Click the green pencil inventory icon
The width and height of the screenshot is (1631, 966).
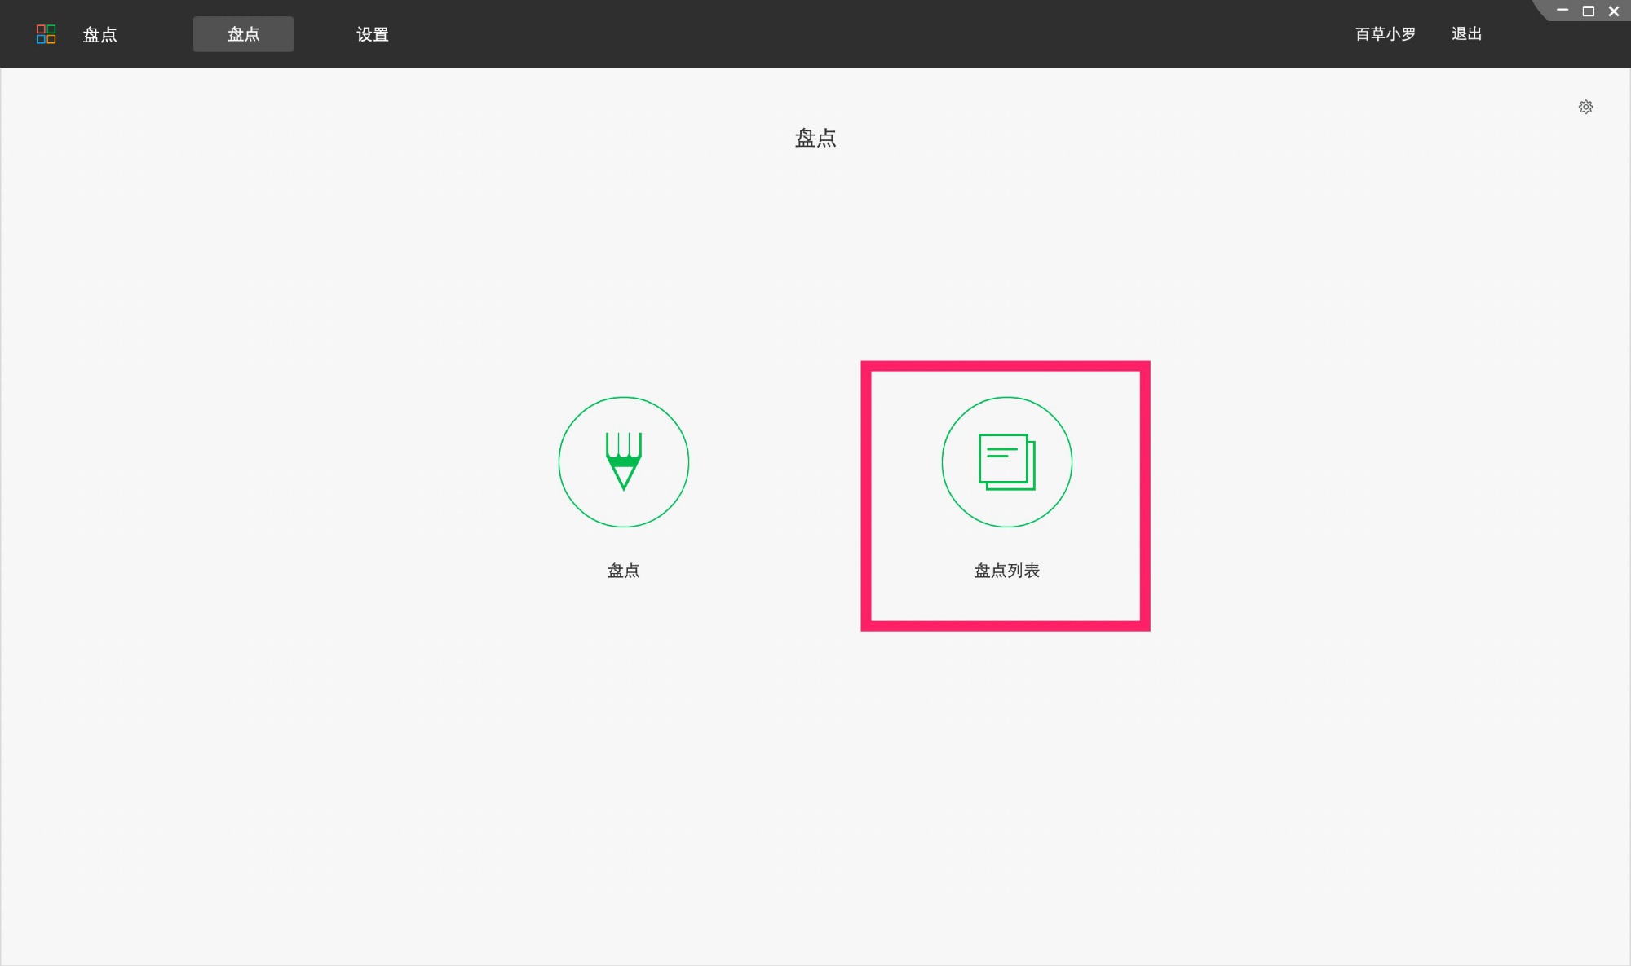(x=624, y=461)
